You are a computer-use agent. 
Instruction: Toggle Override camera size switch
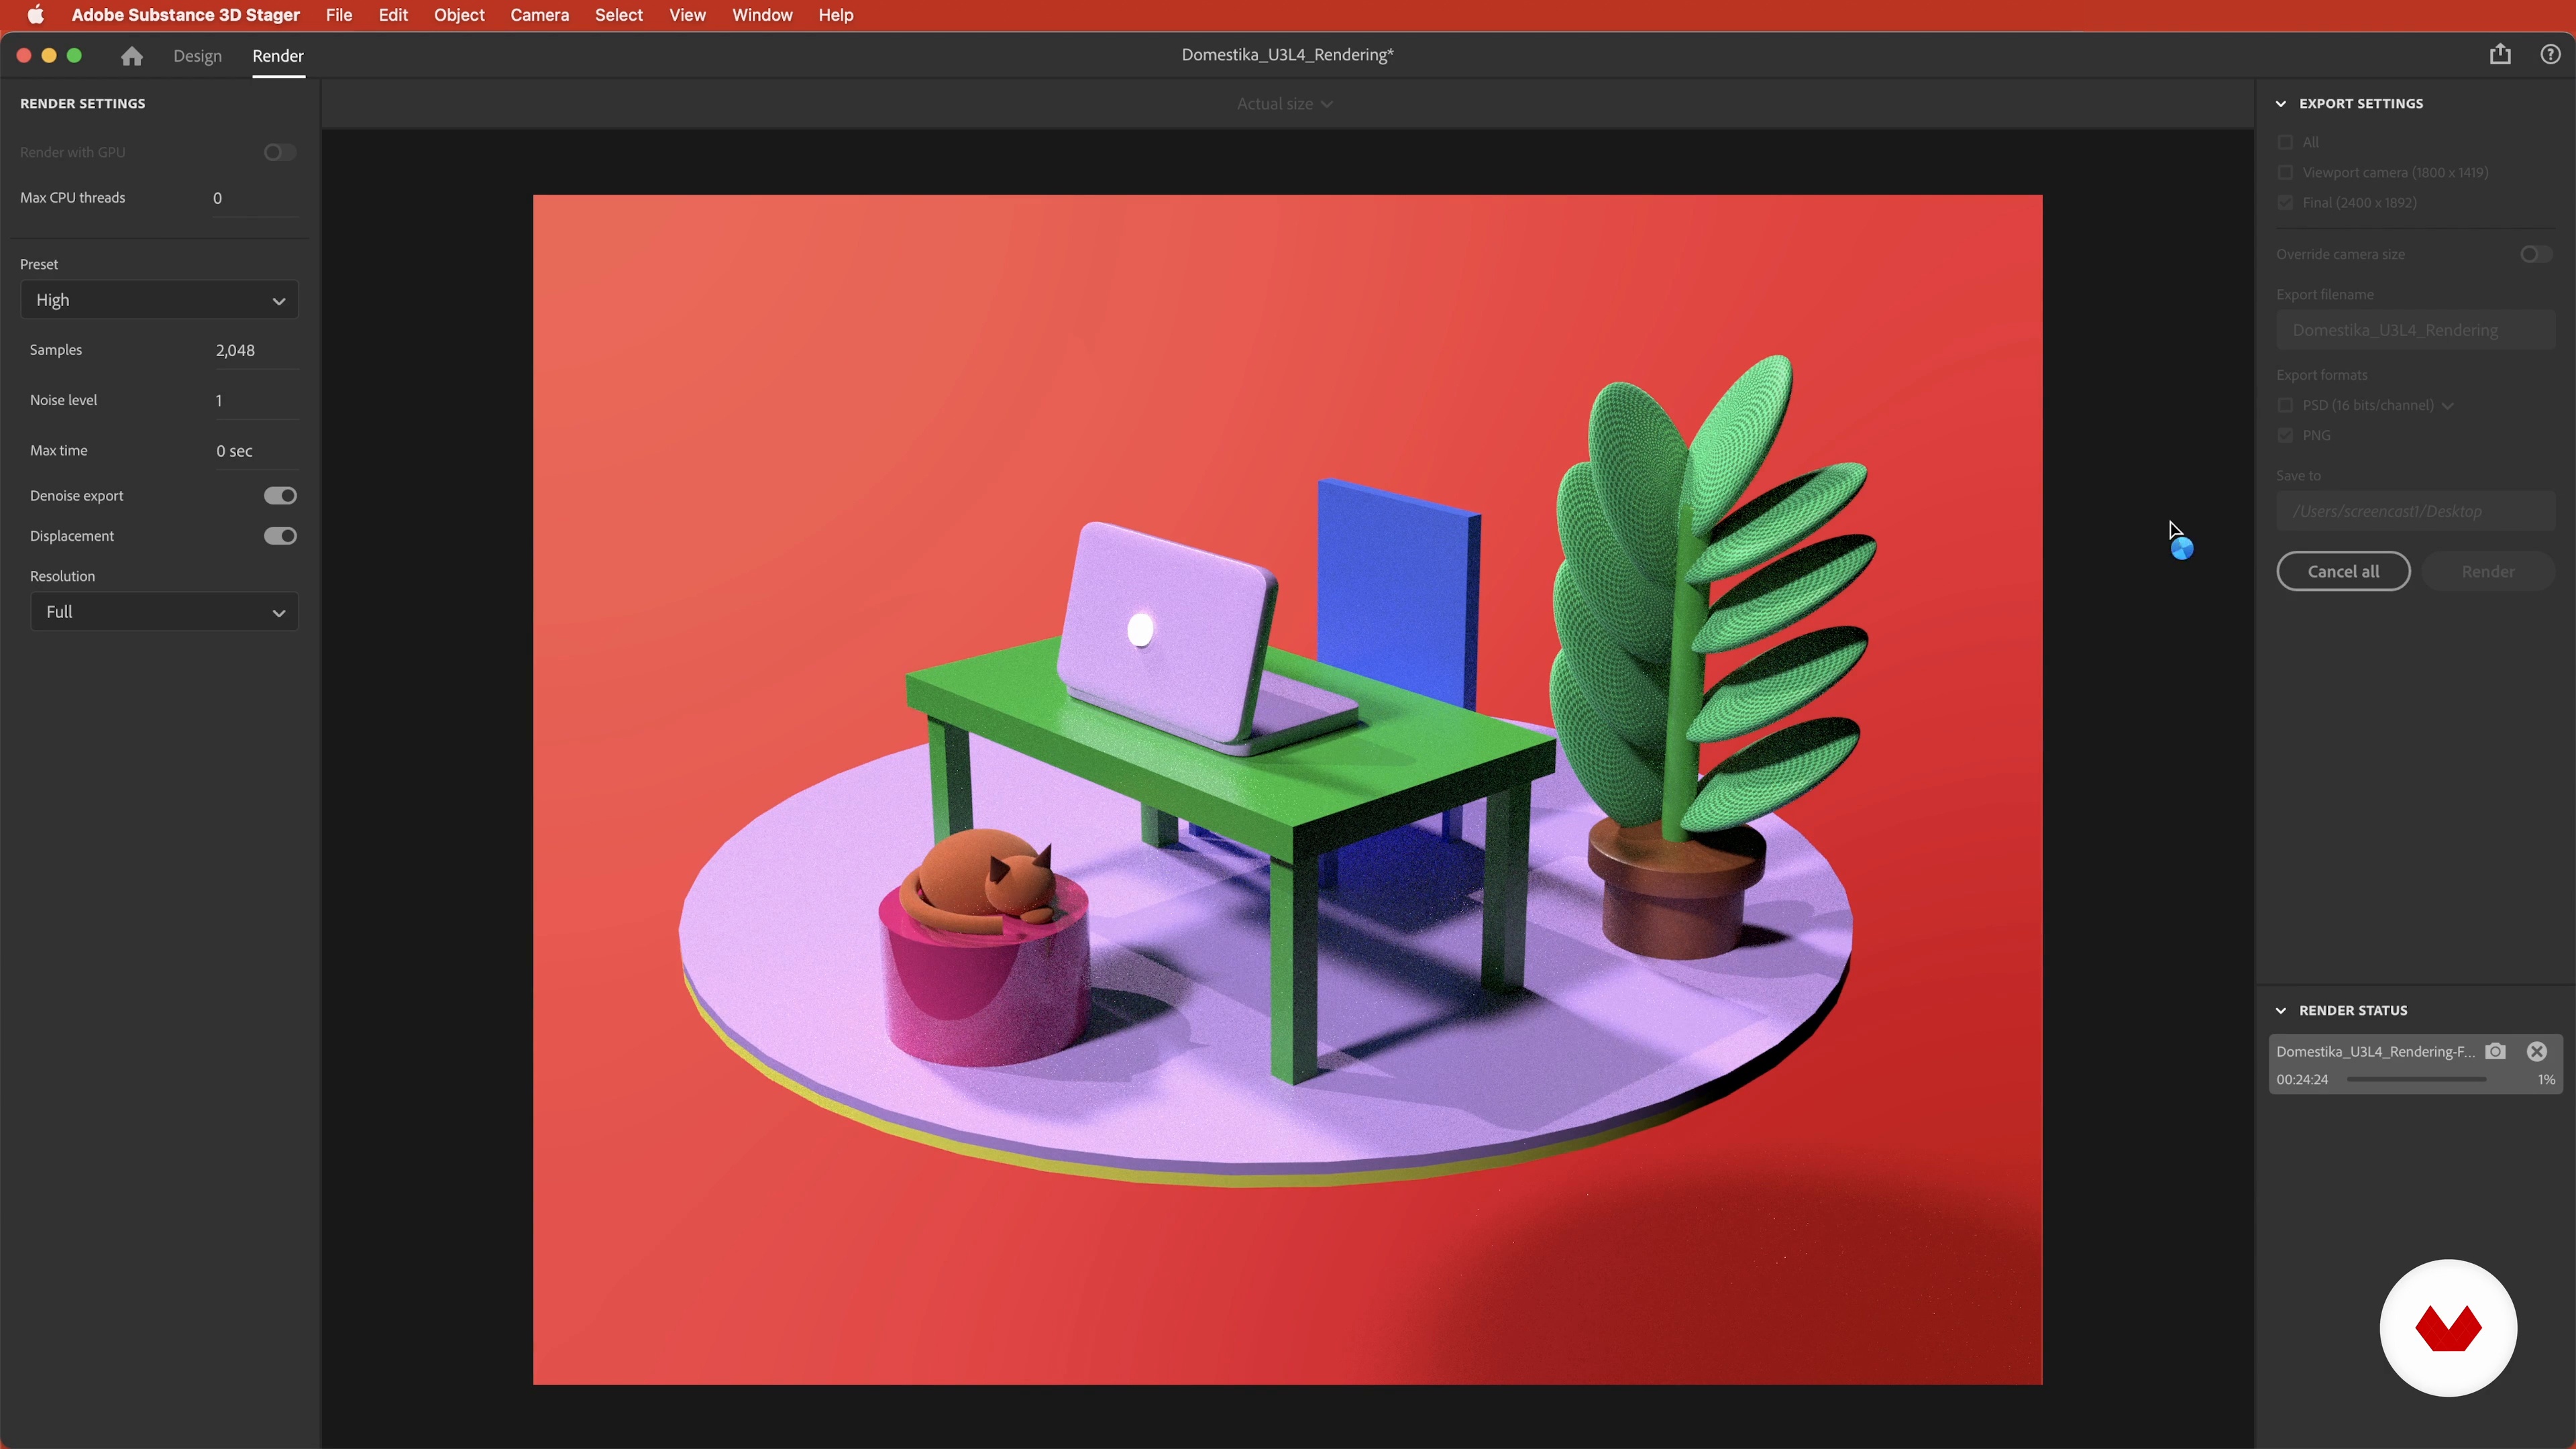click(x=2535, y=254)
